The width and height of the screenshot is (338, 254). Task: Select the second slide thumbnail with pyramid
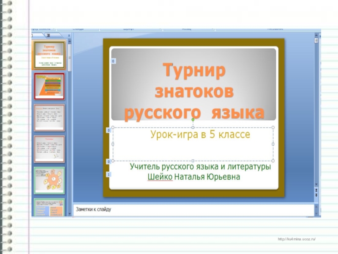pos(49,86)
